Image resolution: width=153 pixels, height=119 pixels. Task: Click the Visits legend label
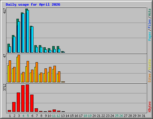[149, 65]
